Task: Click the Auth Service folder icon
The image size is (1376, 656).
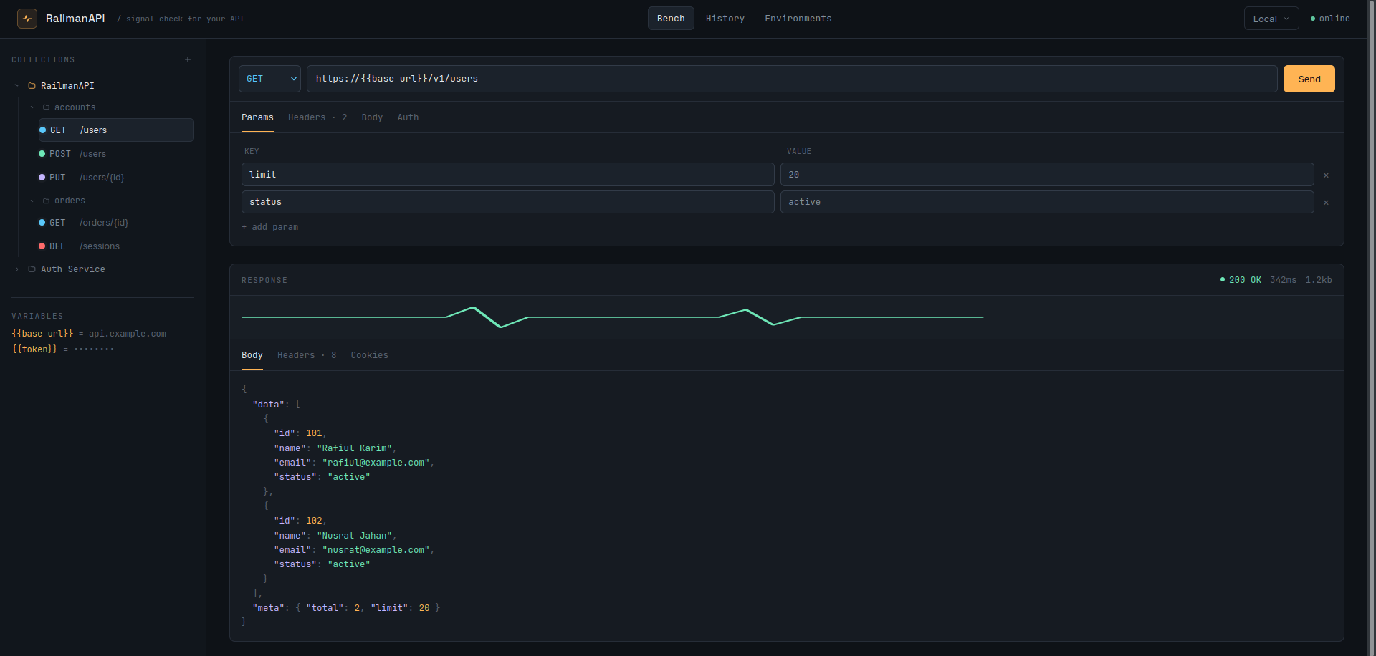Action: click(x=32, y=269)
